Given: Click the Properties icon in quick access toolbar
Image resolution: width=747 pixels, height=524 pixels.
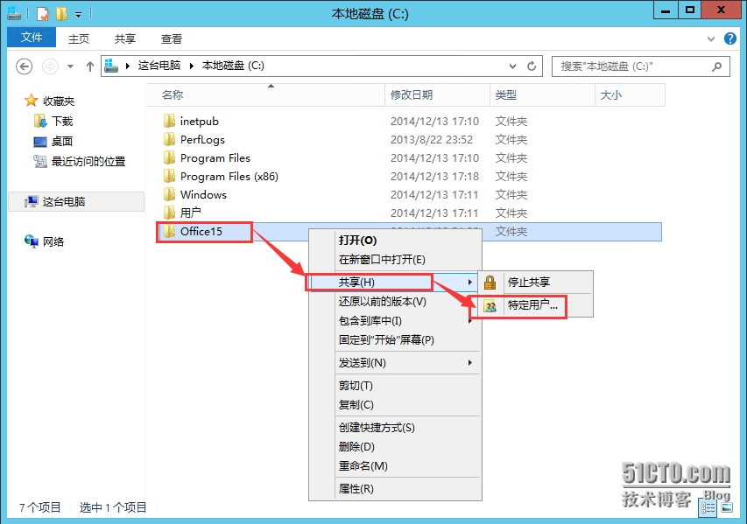Looking at the screenshot, I should point(42,14).
